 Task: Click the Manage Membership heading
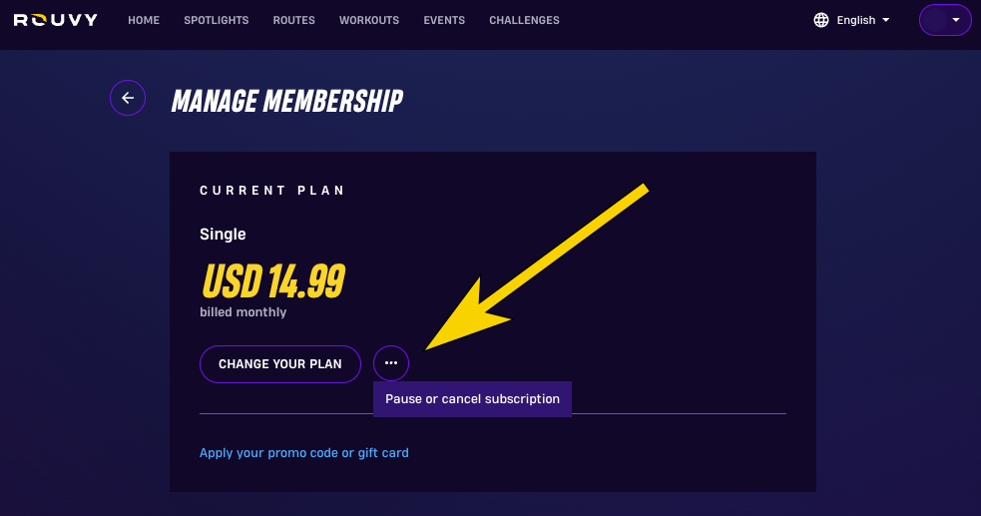tap(287, 102)
